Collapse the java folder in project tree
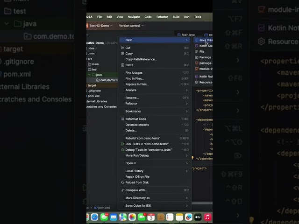The width and height of the screenshot is (299, 224). (x=89, y=75)
